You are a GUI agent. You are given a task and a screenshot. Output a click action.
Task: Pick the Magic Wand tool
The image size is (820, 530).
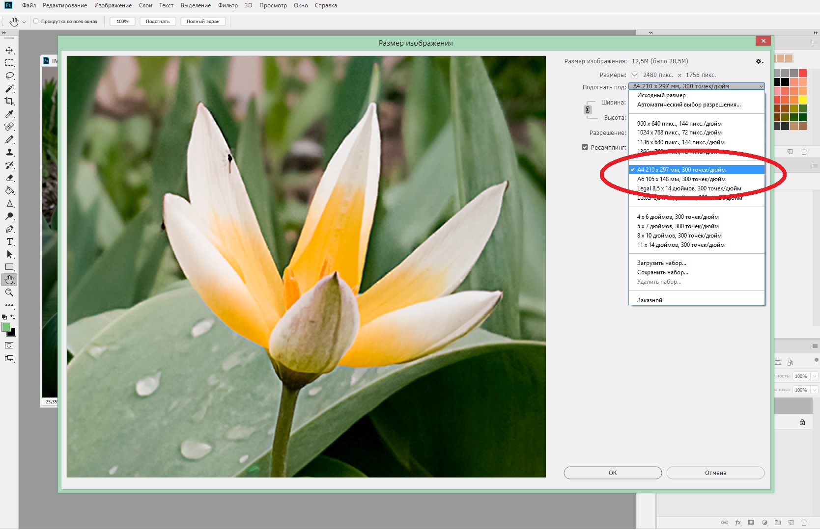tap(9, 89)
